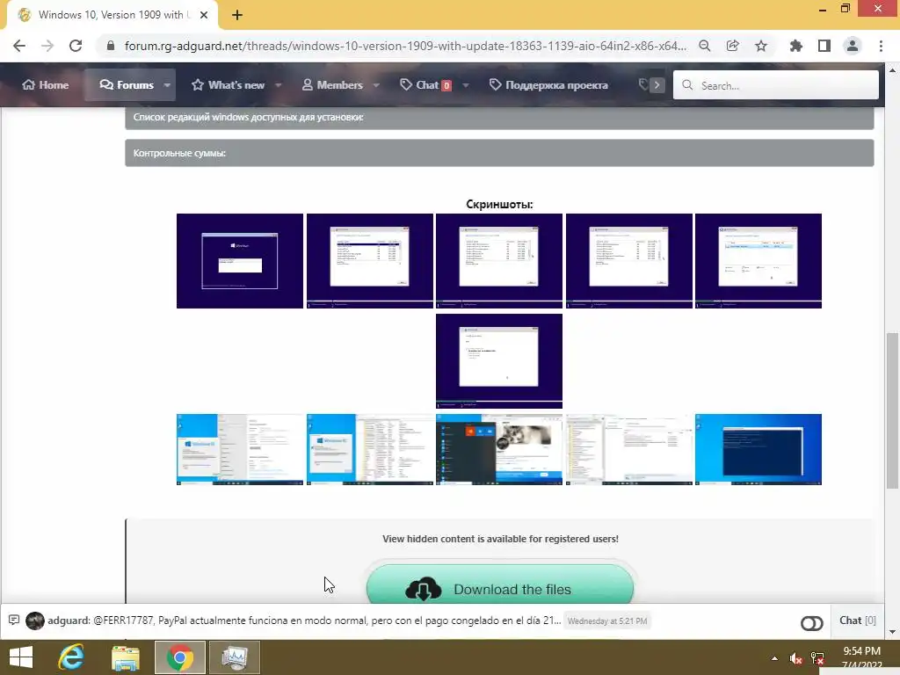
Task: Reload the current page
Action: pyautogui.click(x=76, y=46)
